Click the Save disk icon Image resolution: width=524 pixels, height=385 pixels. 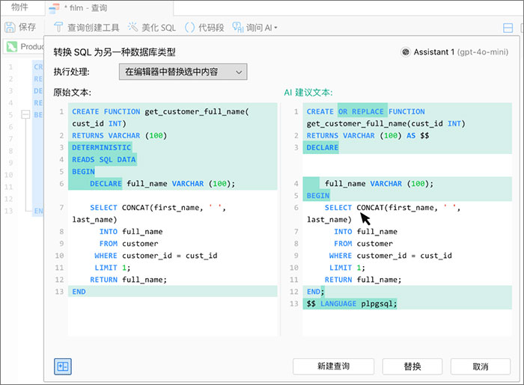pyautogui.click(x=10, y=28)
